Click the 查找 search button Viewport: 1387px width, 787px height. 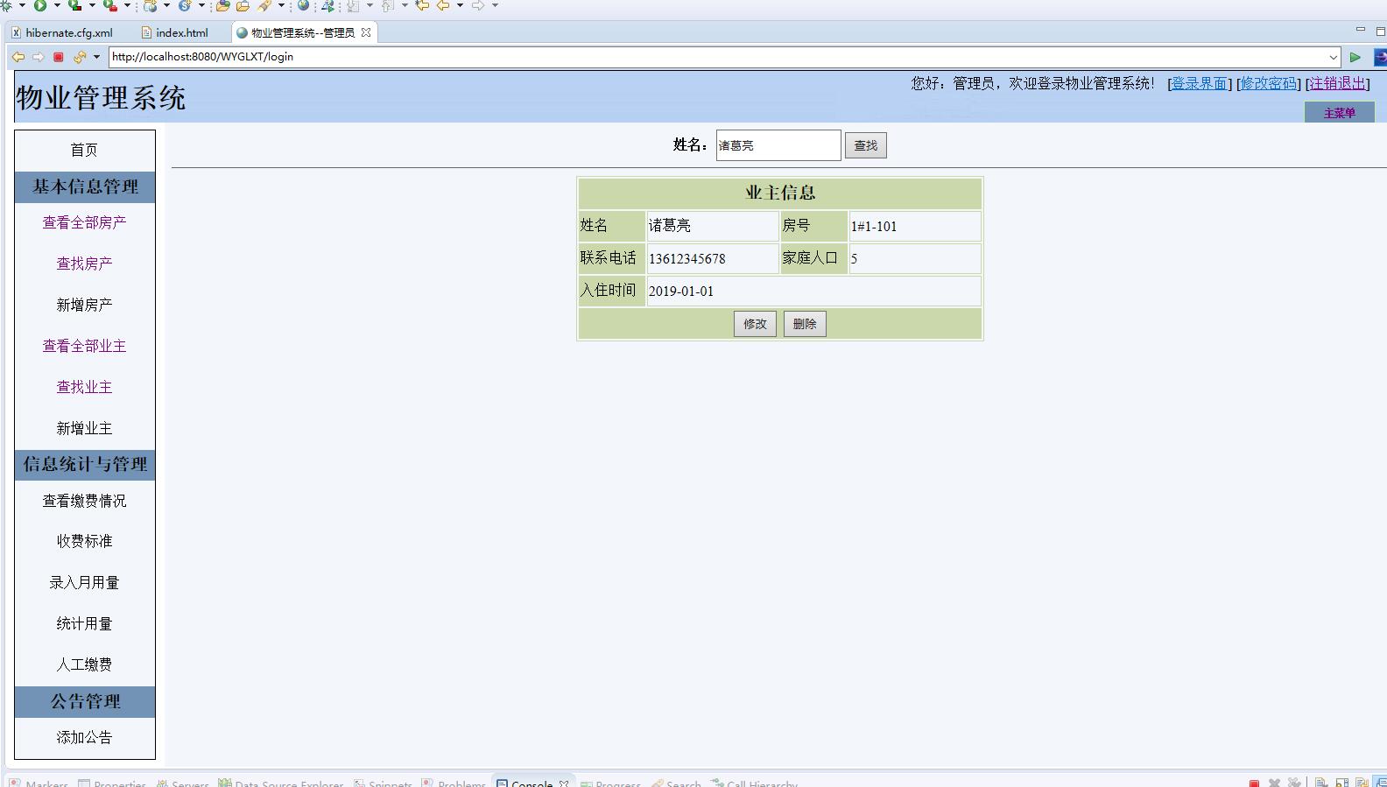(866, 145)
